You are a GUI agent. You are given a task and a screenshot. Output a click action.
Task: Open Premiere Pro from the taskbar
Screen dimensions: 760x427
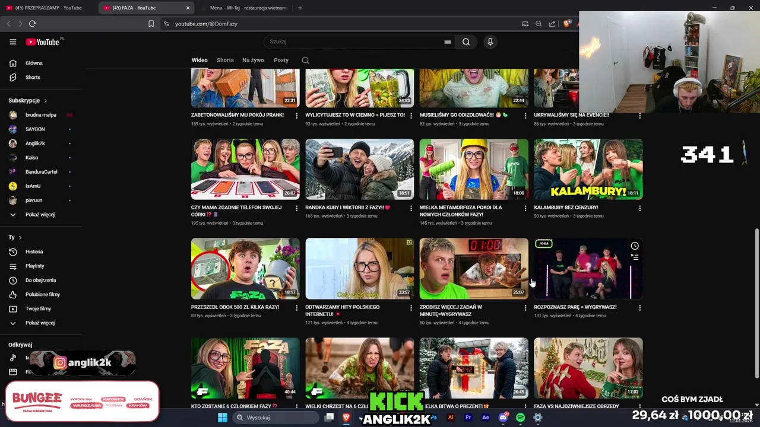[468, 418]
